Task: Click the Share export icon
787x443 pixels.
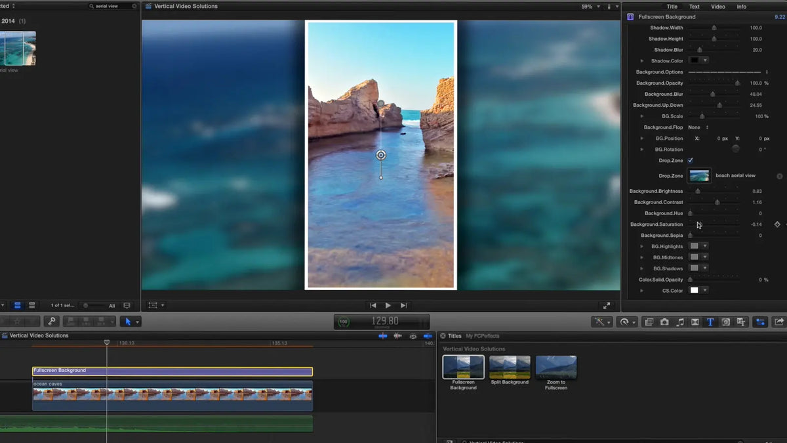Action: (779, 322)
